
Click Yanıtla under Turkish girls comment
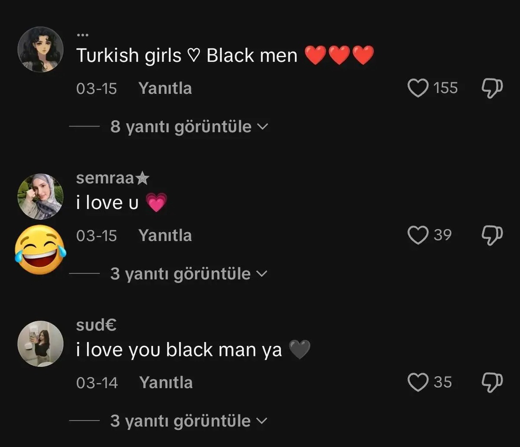point(165,88)
